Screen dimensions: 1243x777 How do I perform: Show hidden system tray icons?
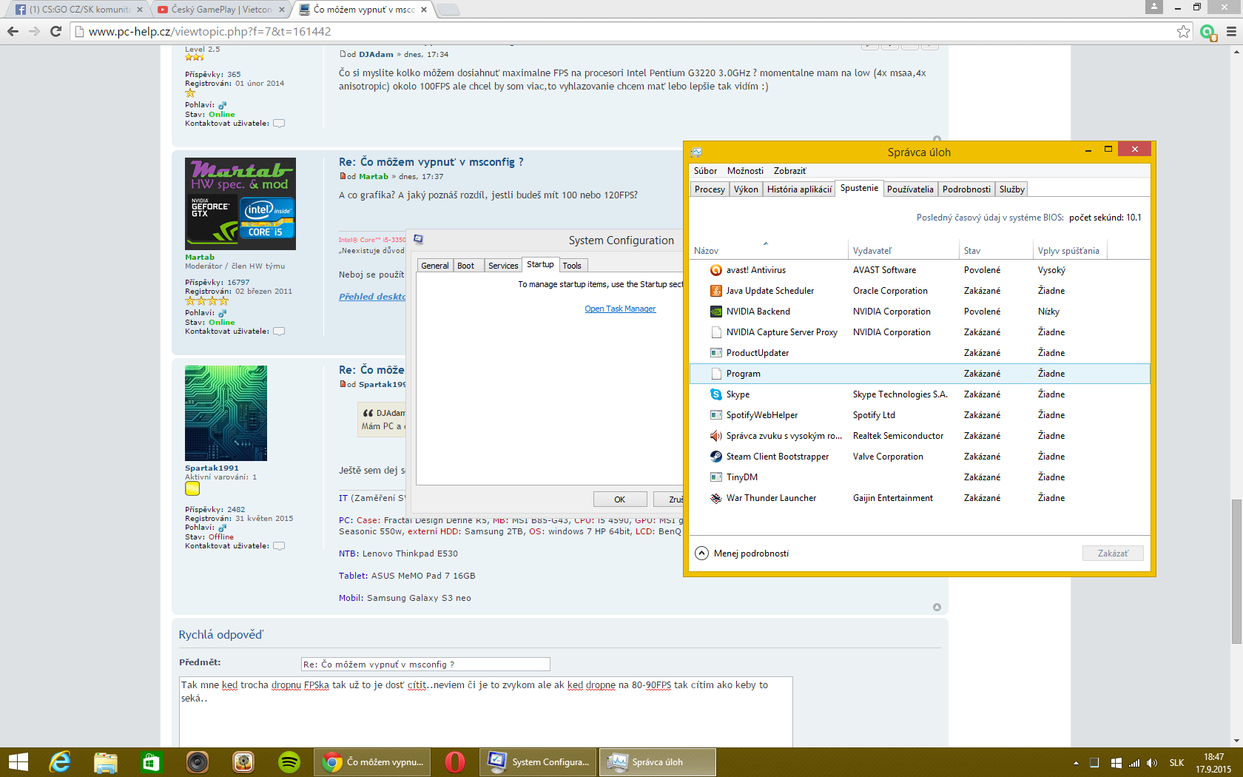click(x=1076, y=763)
